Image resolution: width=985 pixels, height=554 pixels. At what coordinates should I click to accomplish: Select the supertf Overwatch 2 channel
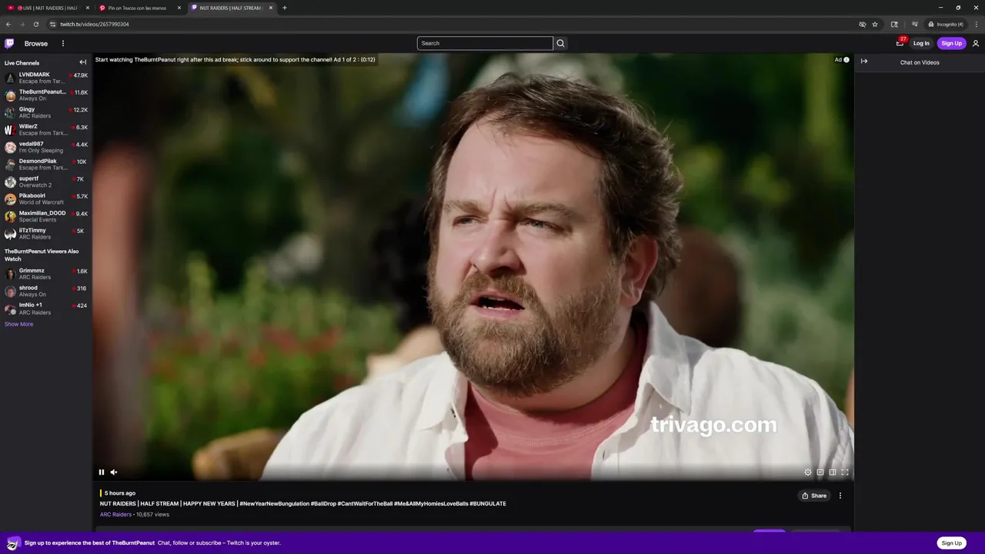[x=46, y=182]
